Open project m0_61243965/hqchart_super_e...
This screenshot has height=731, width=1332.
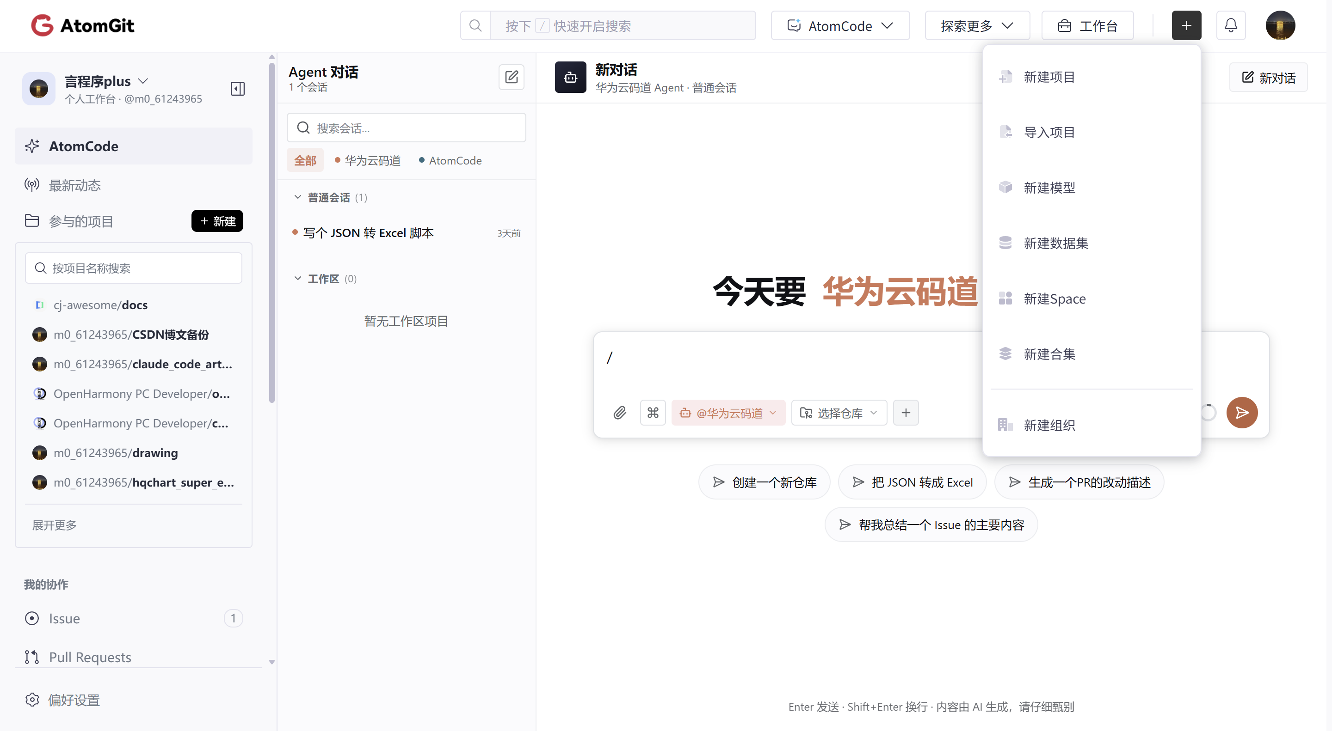pyautogui.click(x=133, y=482)
